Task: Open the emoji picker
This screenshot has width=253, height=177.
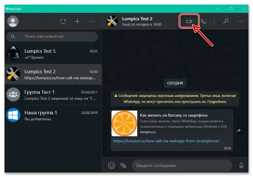Action: tap(111, 165)
